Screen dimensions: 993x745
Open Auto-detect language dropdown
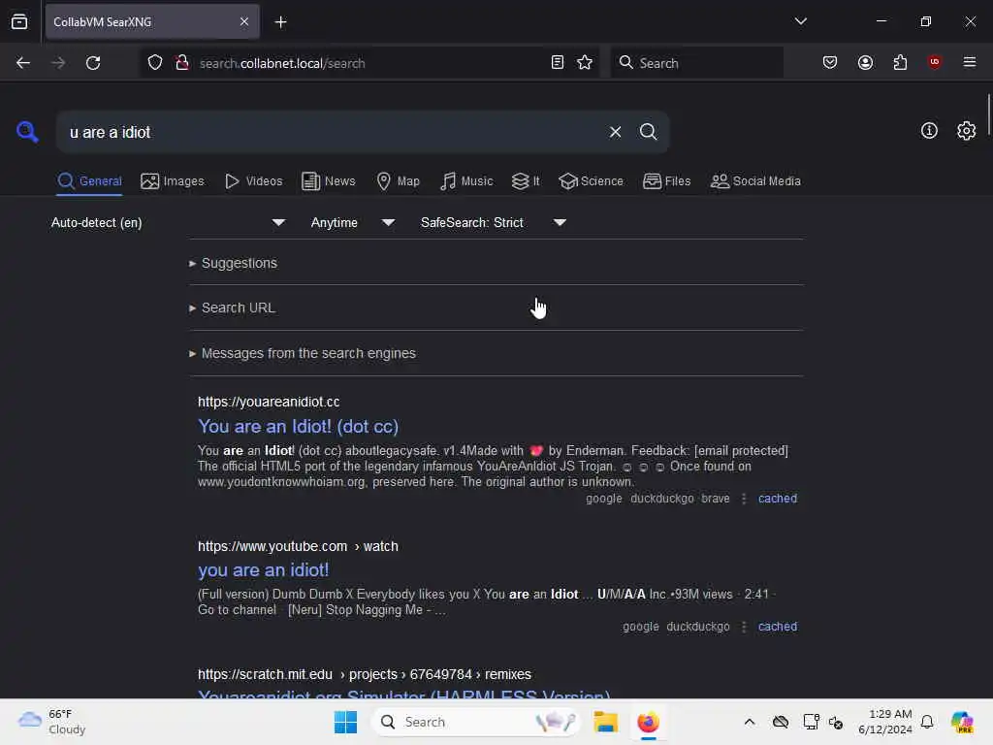click(x=168, y=222)
